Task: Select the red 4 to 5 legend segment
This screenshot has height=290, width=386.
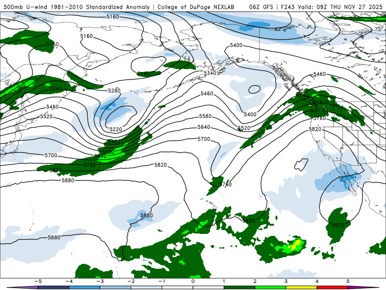Action: [332, 288]
